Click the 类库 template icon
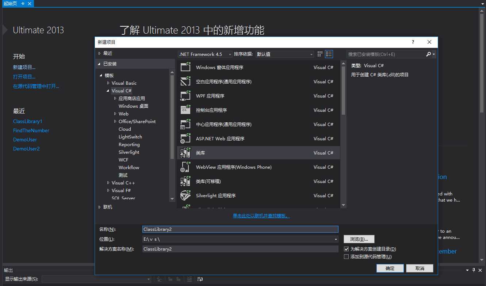486x286 pixels. click(x=185, y=153)
